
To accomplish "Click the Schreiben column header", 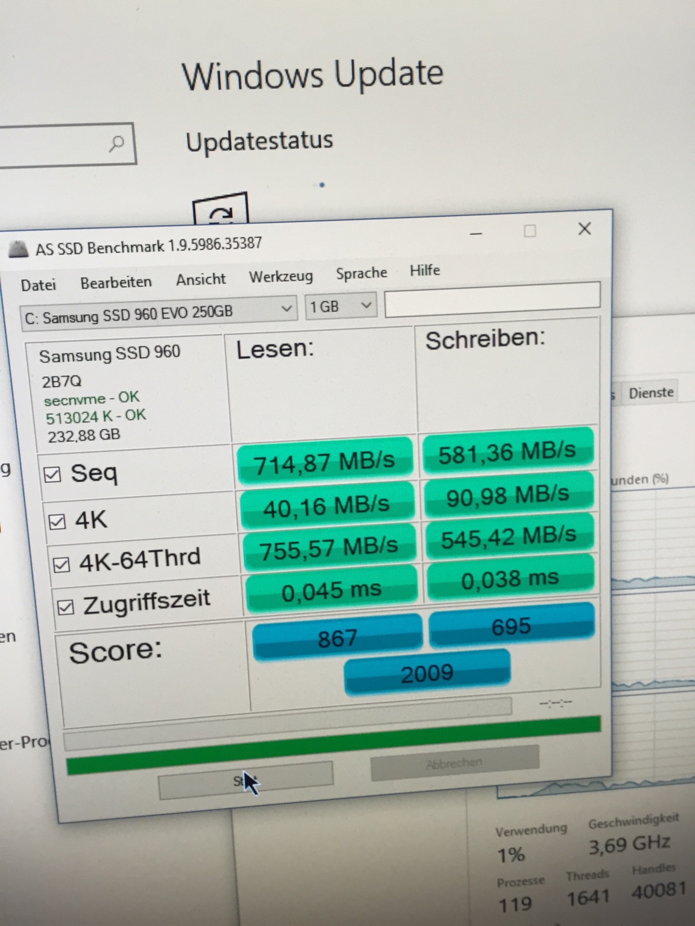I will pos(485,340).
